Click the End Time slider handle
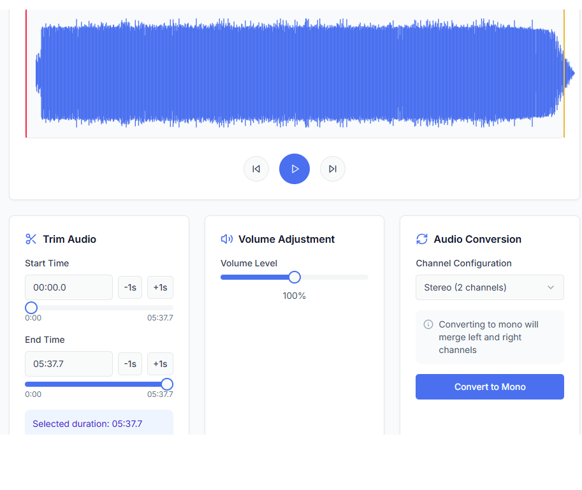This screenshot has height=490, width=582. coord(167,384)
